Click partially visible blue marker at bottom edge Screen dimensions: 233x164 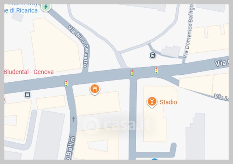(x=155, y=159)
